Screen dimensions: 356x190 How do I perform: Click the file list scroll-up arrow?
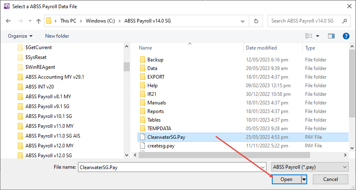352,47
